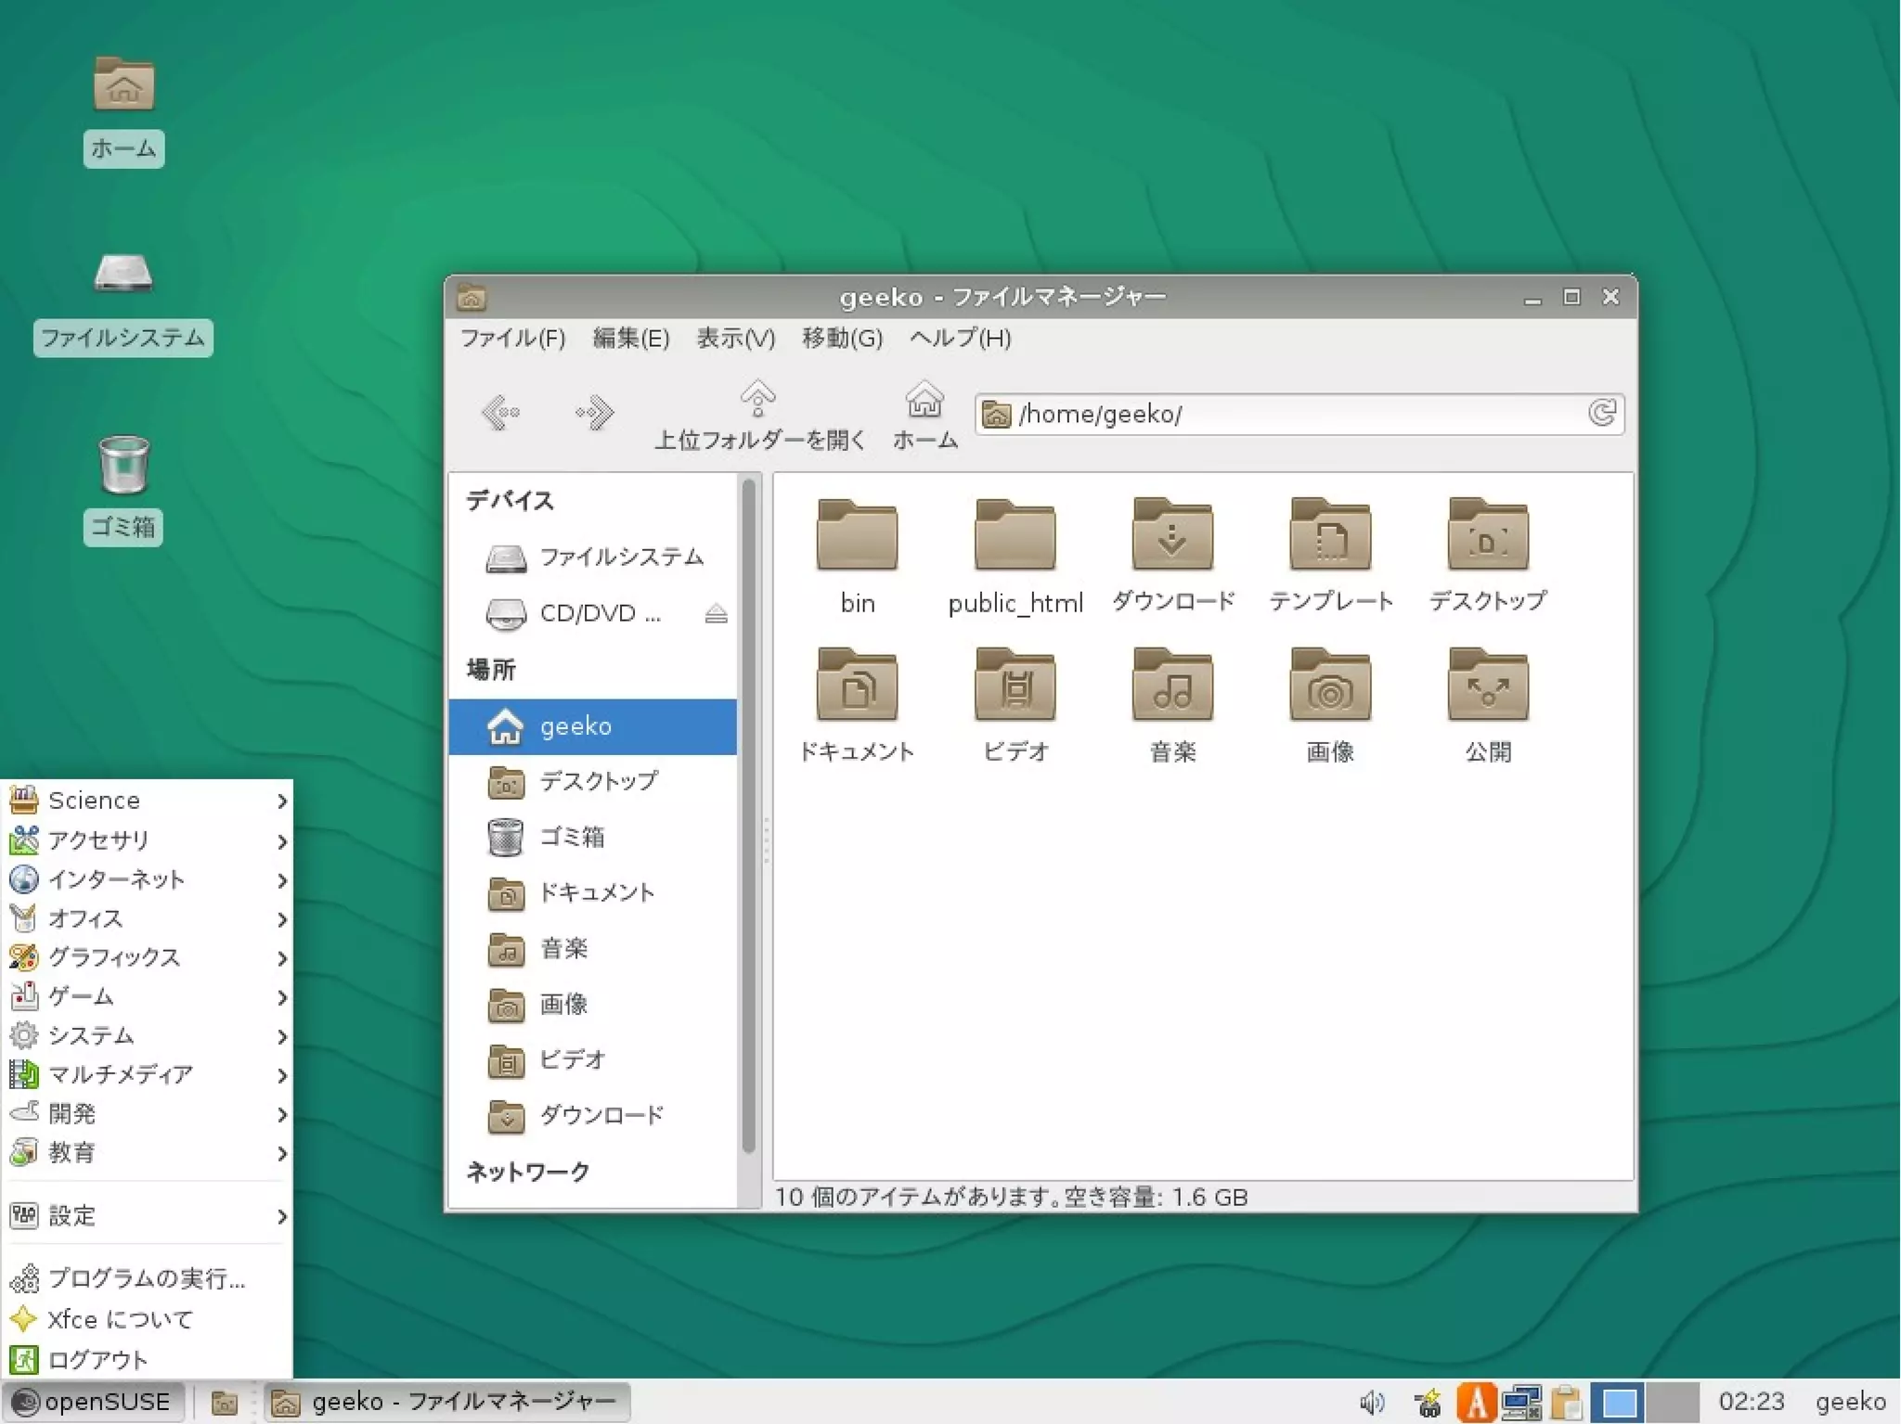Select geeko home in sidebar

pos(593,726)
